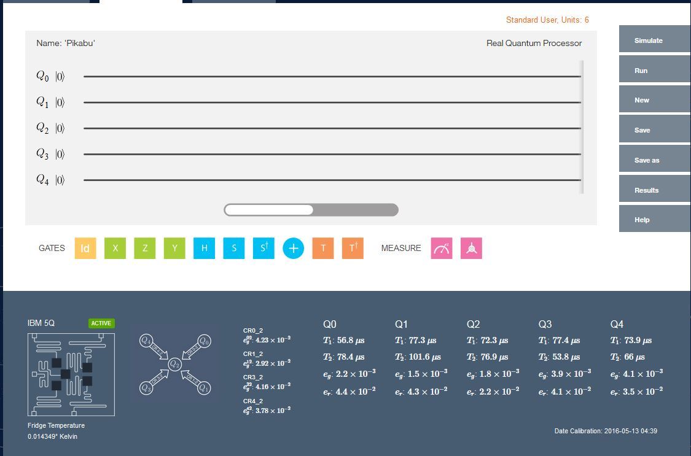Select the Bloch measurement gate
This screenshot has width=691, height=456.
click(471, 248)
